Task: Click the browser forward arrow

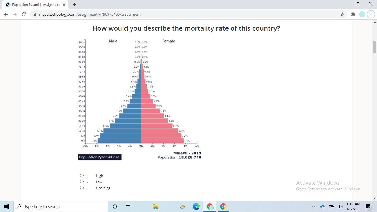Action: [x=15, y=14]
